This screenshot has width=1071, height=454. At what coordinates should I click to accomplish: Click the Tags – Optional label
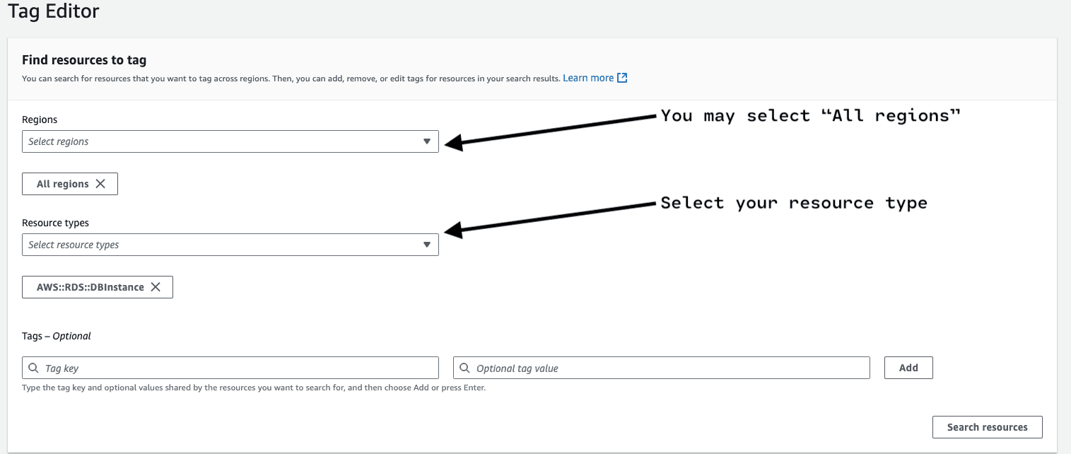[x=57, y=336]
